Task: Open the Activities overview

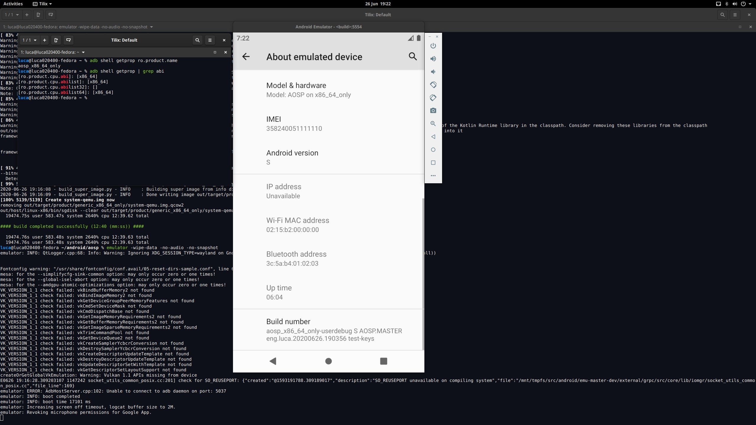Action: tap(13, 4)
